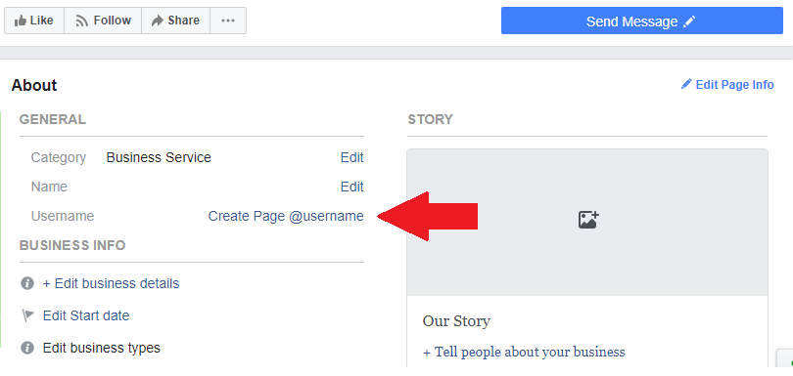Open the three-dots more options menu
This screenshot has height=376, width=793.
tap(228, 21)
